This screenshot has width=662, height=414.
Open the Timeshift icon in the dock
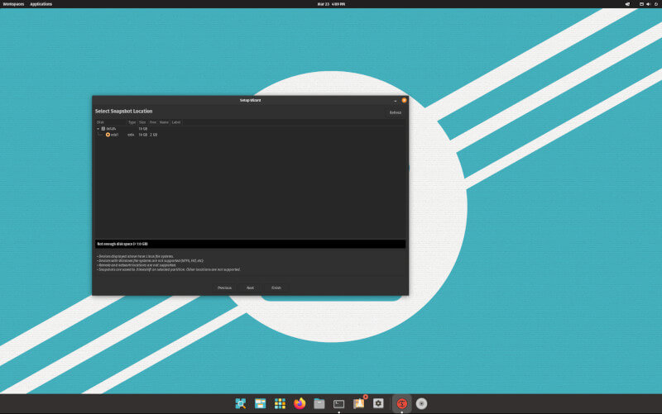401,403
